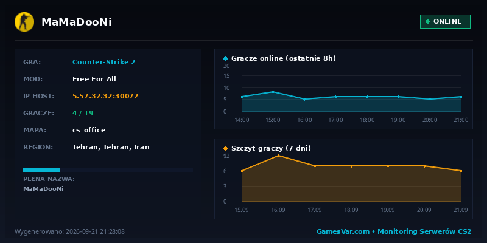Image resolution: width=487 pixels, height=243 pixels.
Task: Click the green dot in ONLINE badge
Action: pyautogui.click(x=427, y=21)
